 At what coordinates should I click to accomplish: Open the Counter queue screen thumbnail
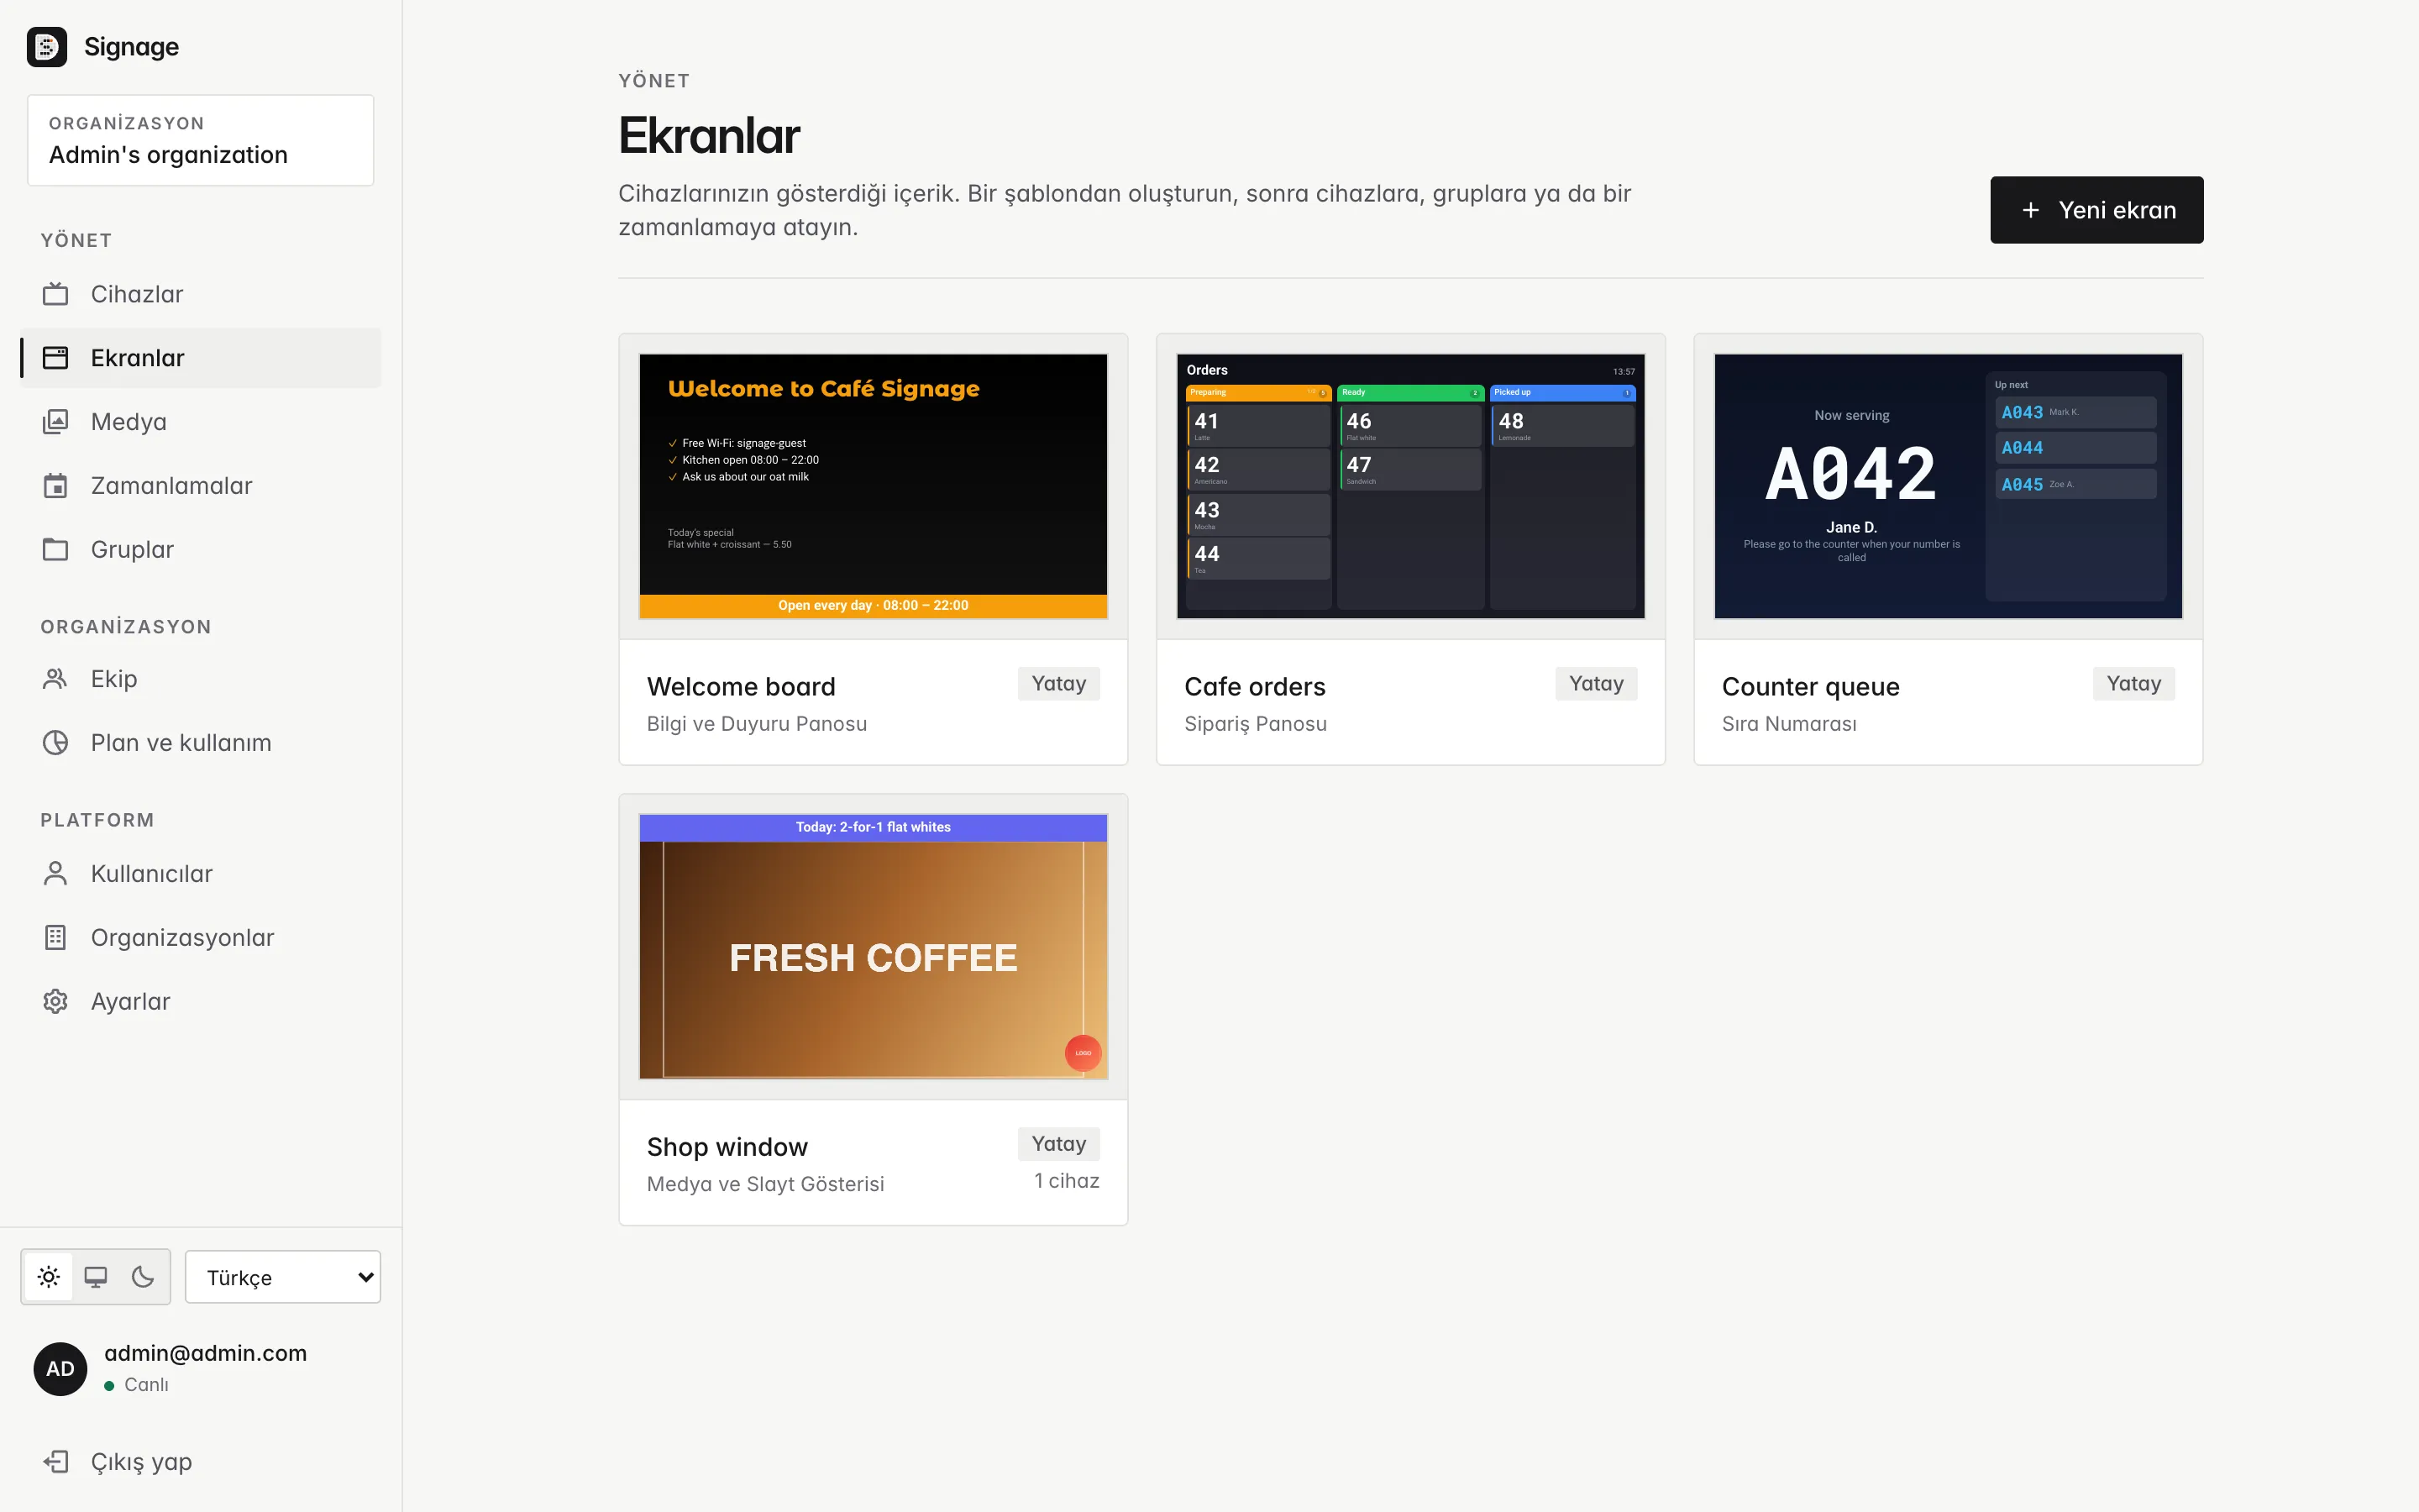1948,486
